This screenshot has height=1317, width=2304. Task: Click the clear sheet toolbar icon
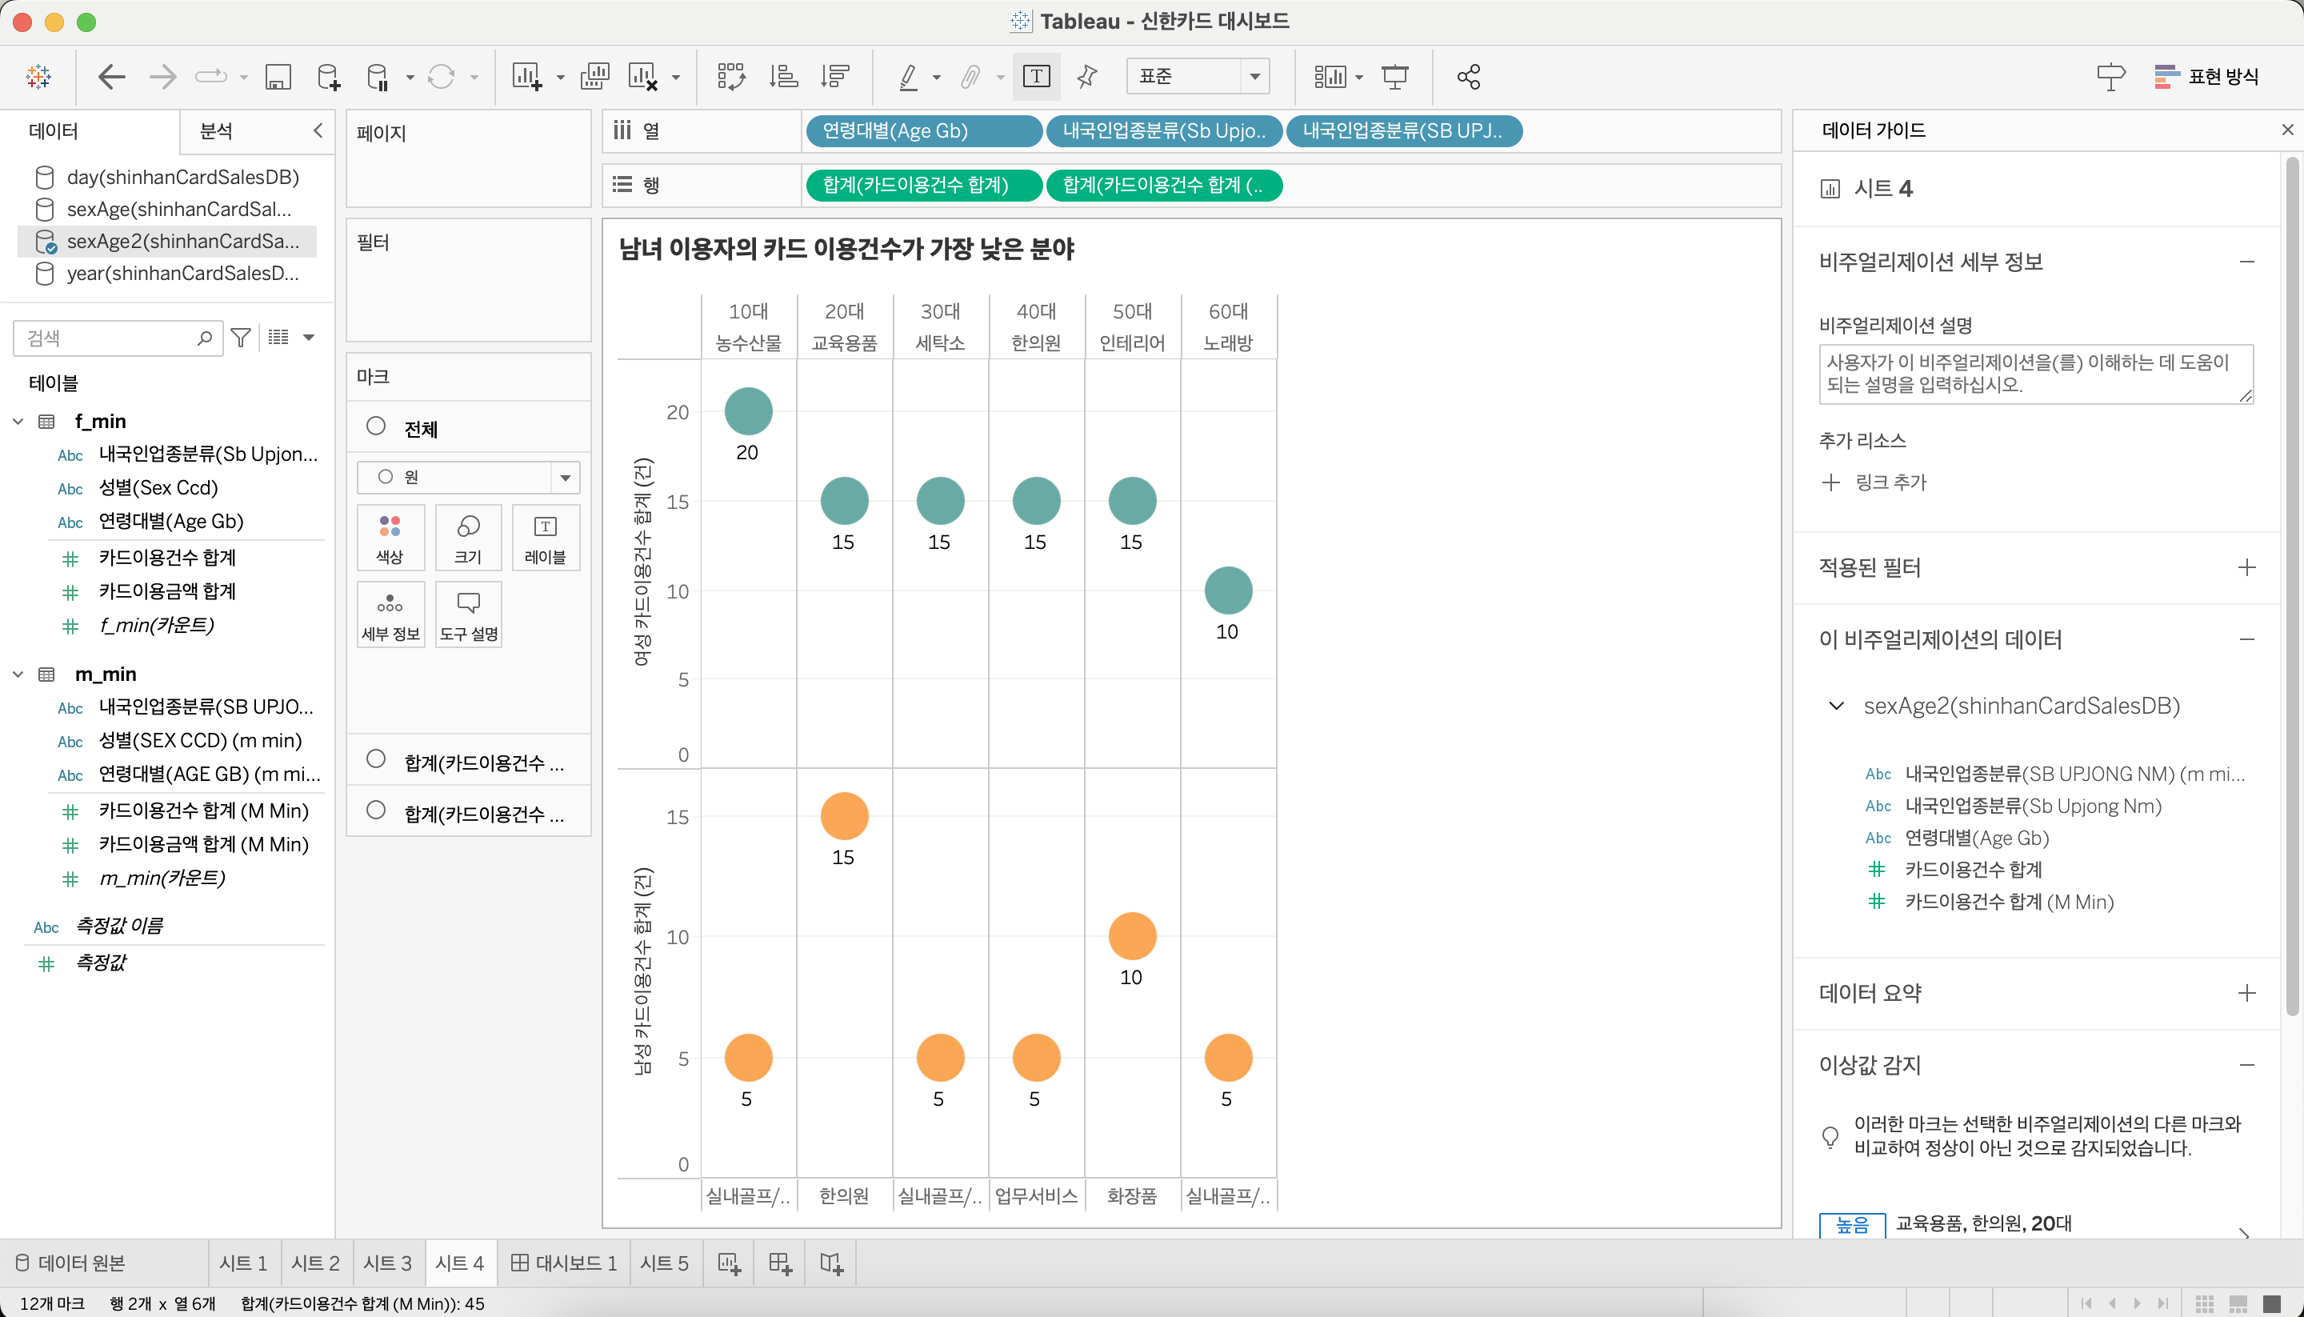coord(643,77)
